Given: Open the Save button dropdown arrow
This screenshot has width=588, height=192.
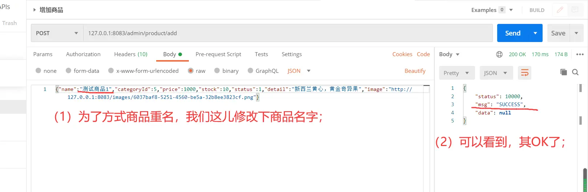Looking at the screenshot, I should [576, 33].
